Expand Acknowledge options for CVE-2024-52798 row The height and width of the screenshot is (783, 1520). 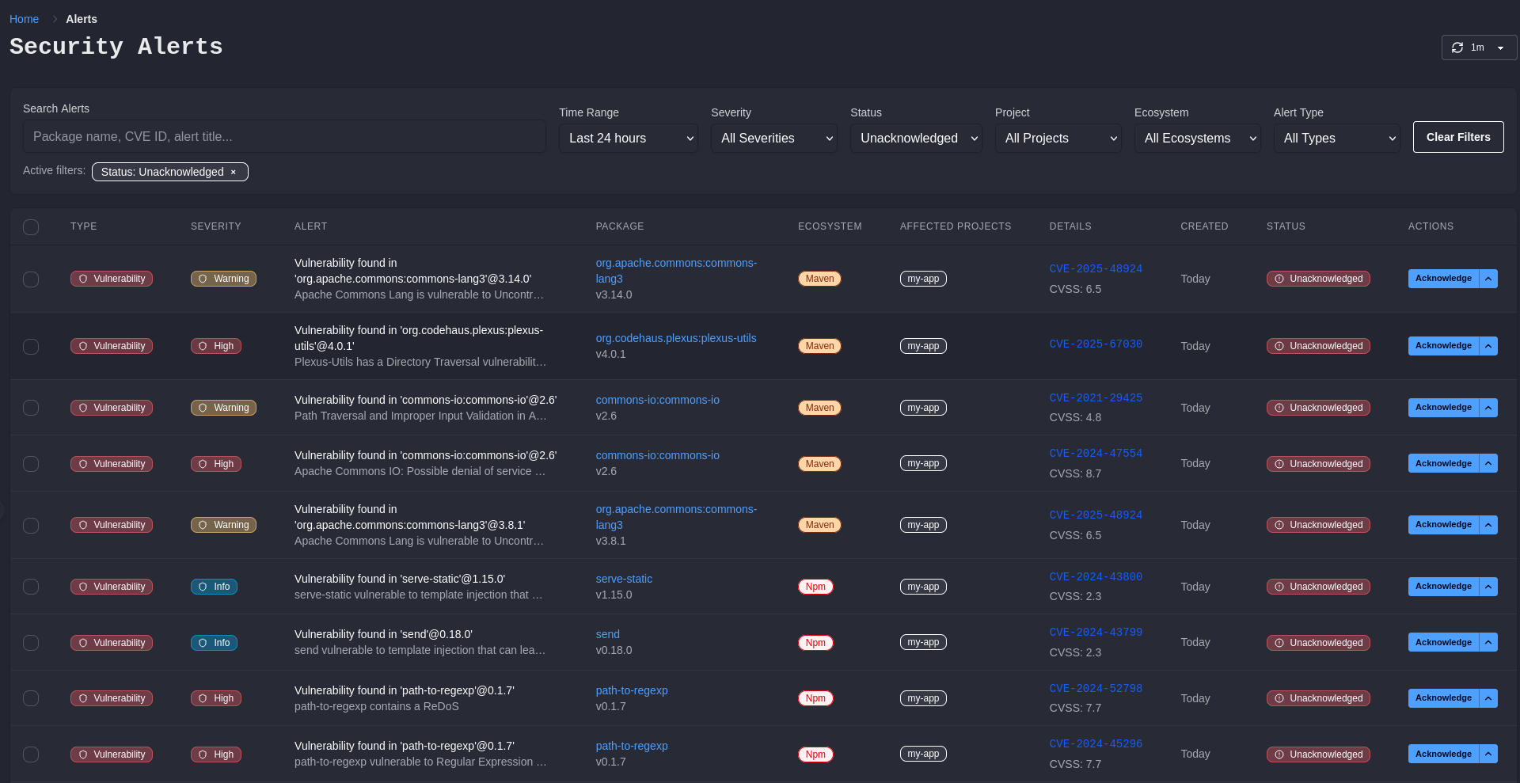tap(1488, 698)
